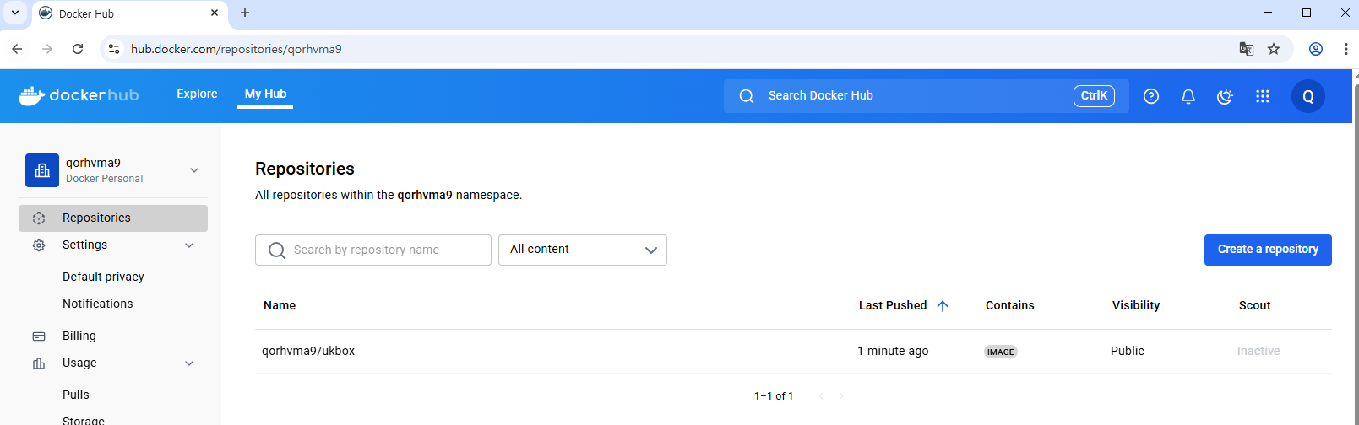Bookmark this page with star icon
The height and width of the screenshot is (425, 1359).
tap(1274, 49)
